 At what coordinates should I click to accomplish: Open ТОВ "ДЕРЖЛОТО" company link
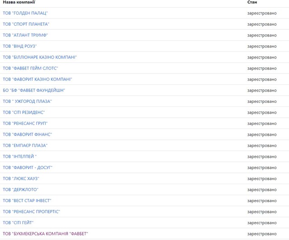tap(20, 189)
